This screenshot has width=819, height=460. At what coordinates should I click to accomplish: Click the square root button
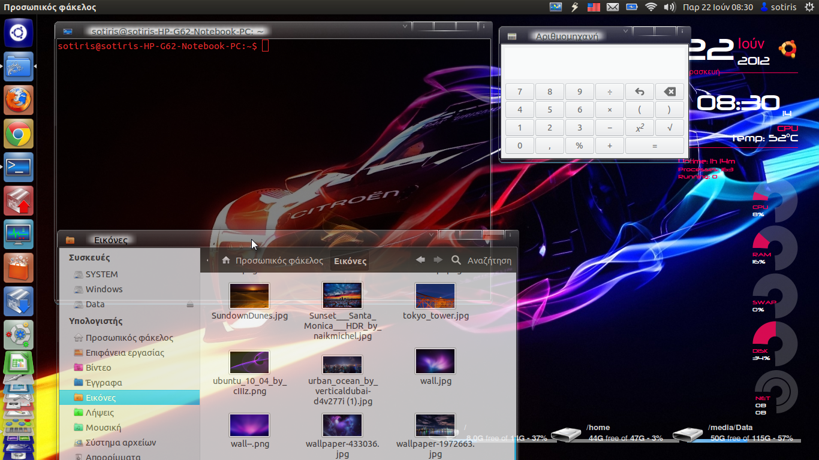pos(669,128)
